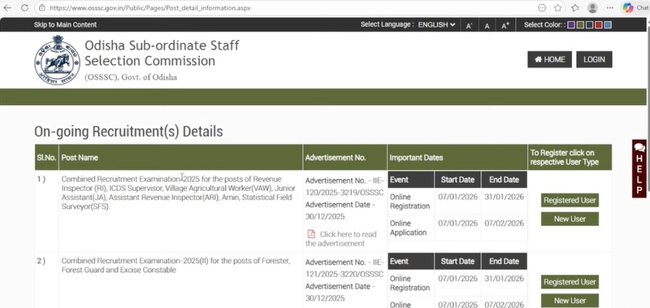Reload the page with refresh icon
The height and width of the screenshot is (308, 650).
click(x=24, y=8)
